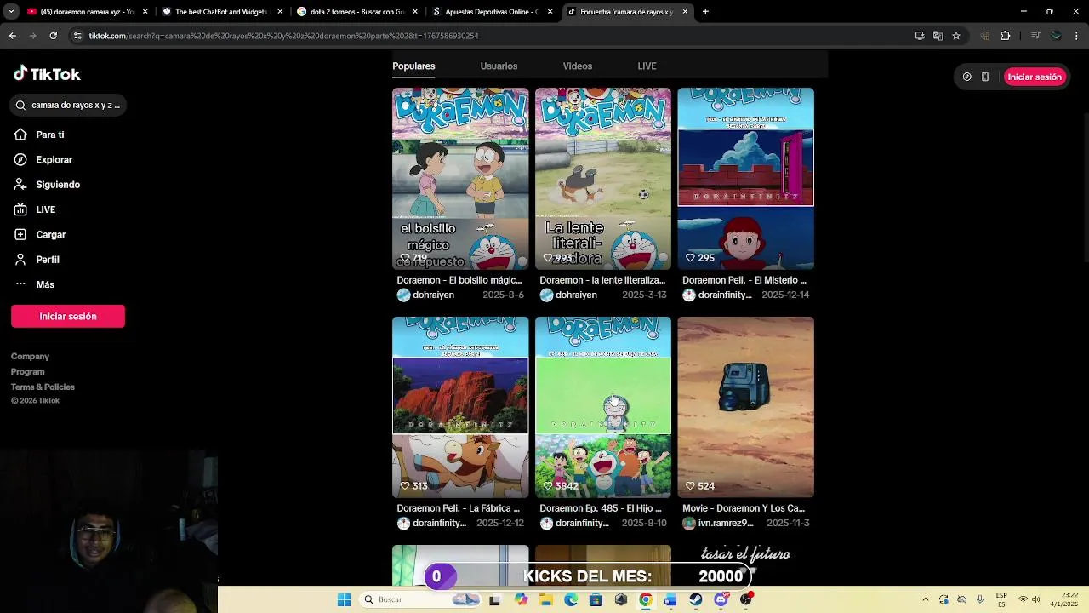Click the clock showing 23:22
The height and width of the screenshot is (613, 1089).
tap(1070, 594)
